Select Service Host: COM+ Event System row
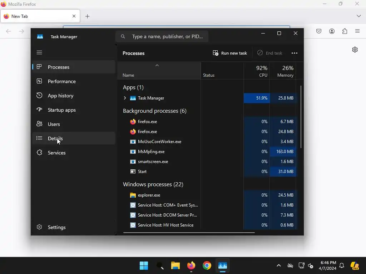This screenshot has height=274, width=366. tap(207, 205)
